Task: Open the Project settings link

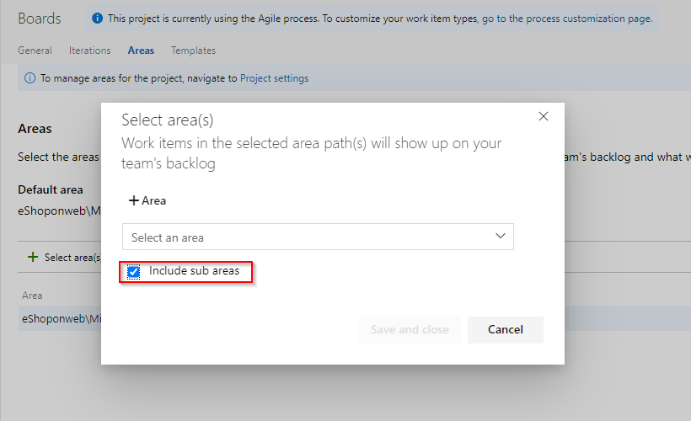Action: pyautogui.click(x=274, y=78)
